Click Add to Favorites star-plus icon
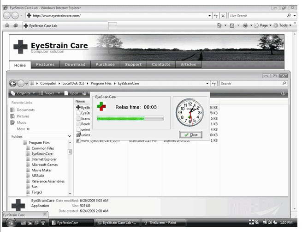The height and width of the screenshot is (232, 302). (16, 25)
